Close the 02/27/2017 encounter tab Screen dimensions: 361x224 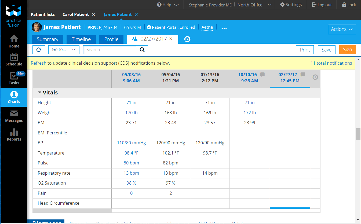tap(171, 39)
